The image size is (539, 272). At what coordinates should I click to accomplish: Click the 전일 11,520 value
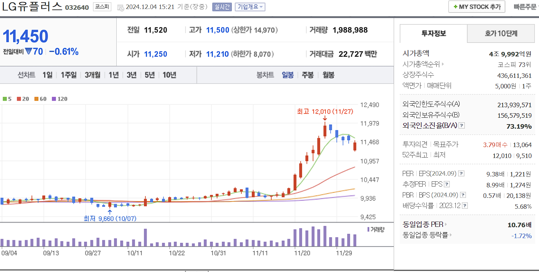155,30
